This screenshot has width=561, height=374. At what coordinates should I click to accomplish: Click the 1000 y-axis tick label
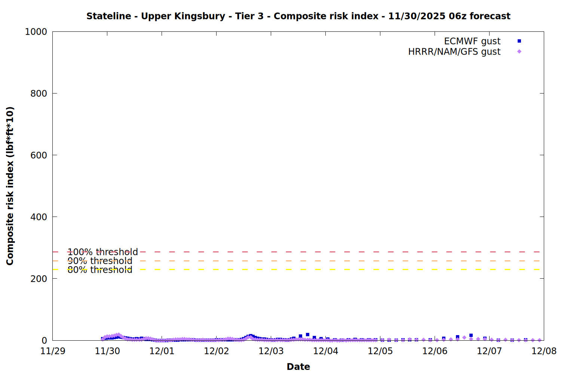pyautogui.click(x=36, y=32)
